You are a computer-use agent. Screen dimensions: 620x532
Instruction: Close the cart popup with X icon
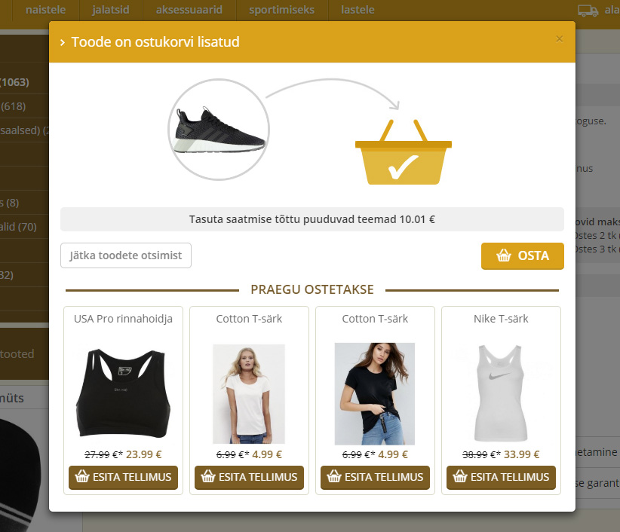click(x=559, y=39)
